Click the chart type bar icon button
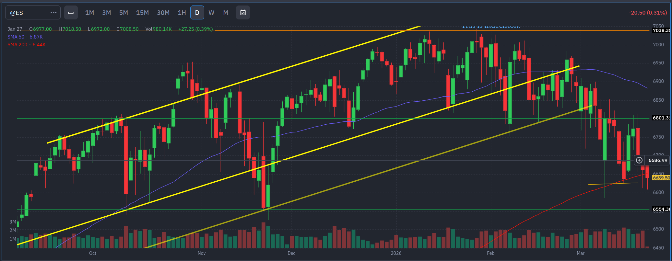Viewport: 672px width, 261px height. click(71, 13)
